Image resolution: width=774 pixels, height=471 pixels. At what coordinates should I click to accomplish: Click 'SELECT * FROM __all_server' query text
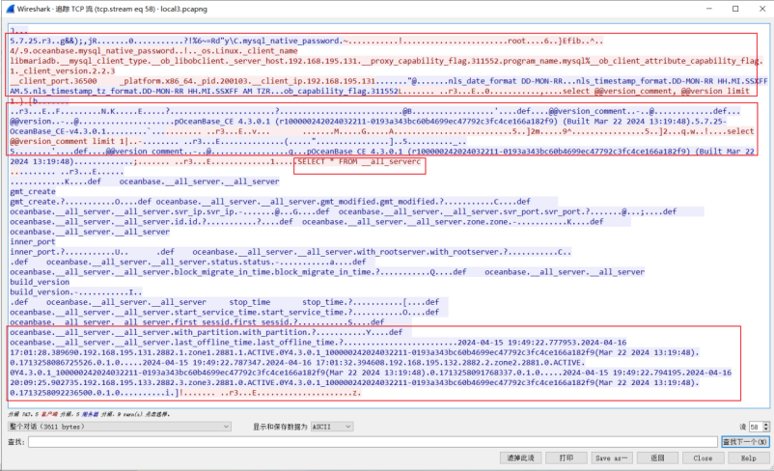click(358, 161)
